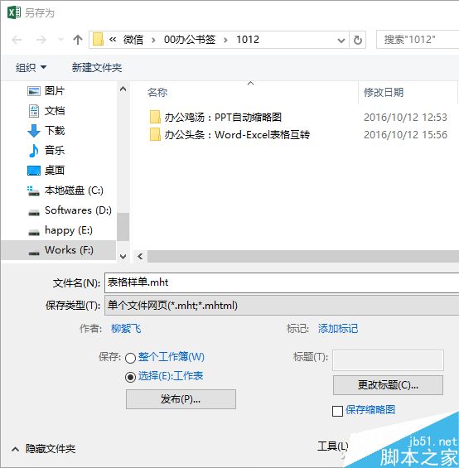
Task: Sort files by 修改日期 column header
Action: (x=384, y=92)
